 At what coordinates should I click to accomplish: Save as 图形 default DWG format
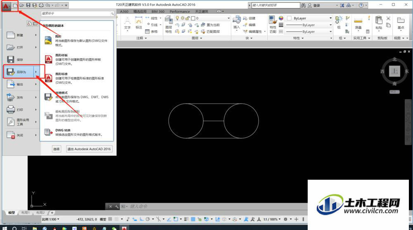point(77,41)
